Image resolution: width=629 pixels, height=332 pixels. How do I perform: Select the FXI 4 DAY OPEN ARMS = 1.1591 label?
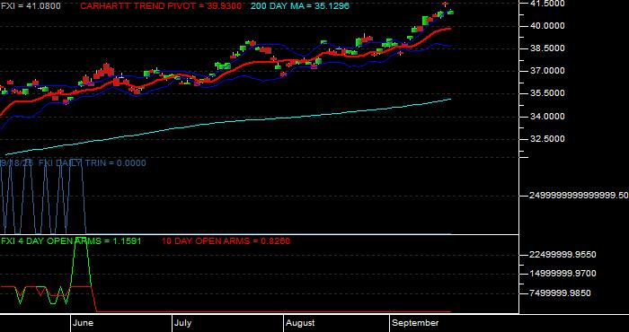[71, 241]
